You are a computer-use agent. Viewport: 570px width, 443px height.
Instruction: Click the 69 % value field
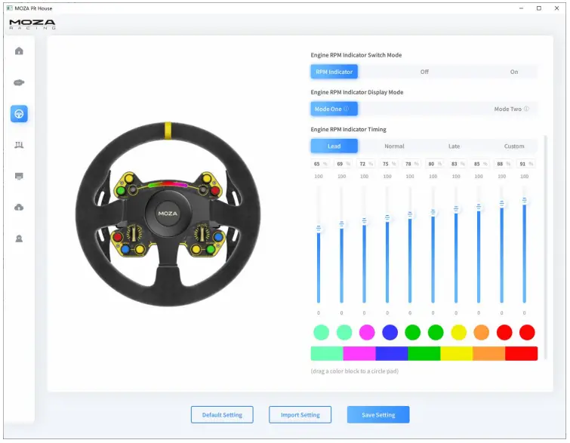click(343, 164)
